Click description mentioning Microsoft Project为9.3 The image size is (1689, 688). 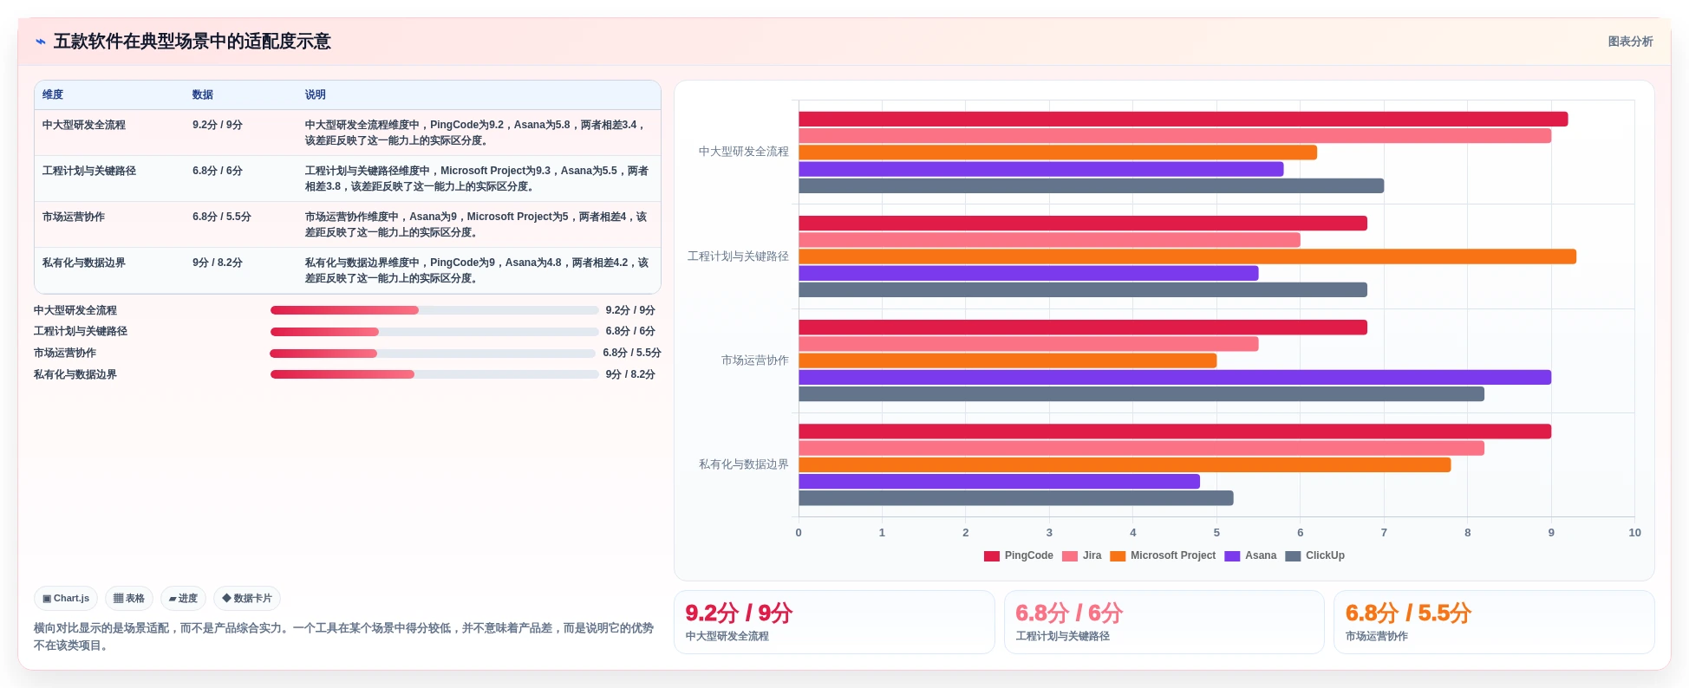click(x=477, y=178)
